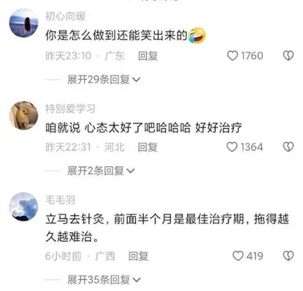Open username 初心向暖
303x291 pixels.
[x=65, y=16]
